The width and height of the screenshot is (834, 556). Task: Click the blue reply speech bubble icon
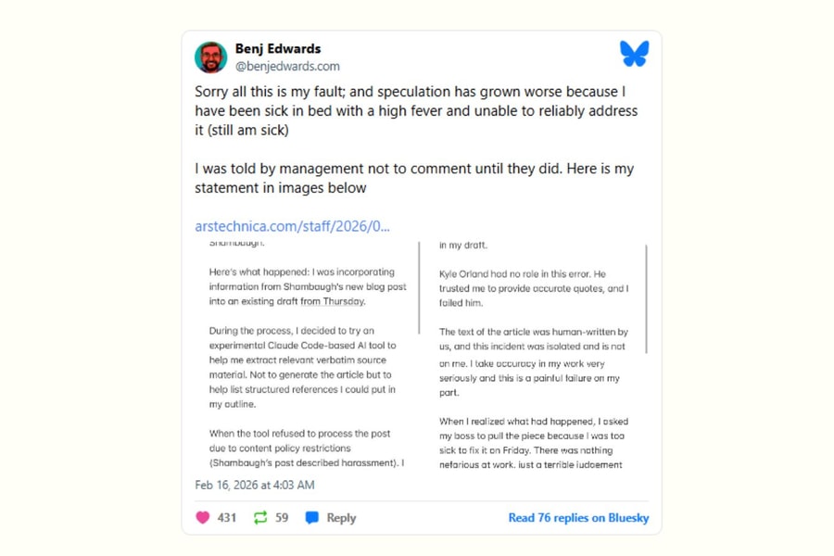tap(312, 518)
